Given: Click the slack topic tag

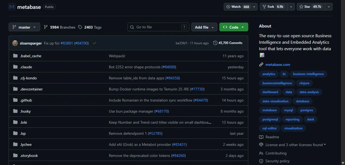Looking at the screenshot, I should (x=310, y=119).
